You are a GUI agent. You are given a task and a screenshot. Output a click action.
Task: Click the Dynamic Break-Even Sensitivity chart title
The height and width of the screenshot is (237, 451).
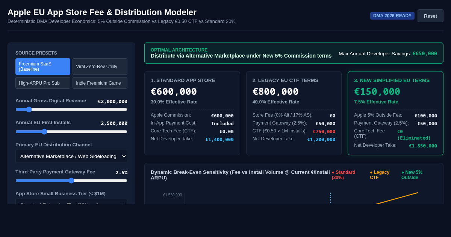(240, 175)
